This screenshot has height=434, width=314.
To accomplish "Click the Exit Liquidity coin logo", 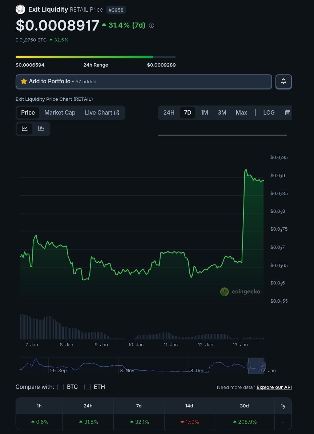I will pos(20,9).
